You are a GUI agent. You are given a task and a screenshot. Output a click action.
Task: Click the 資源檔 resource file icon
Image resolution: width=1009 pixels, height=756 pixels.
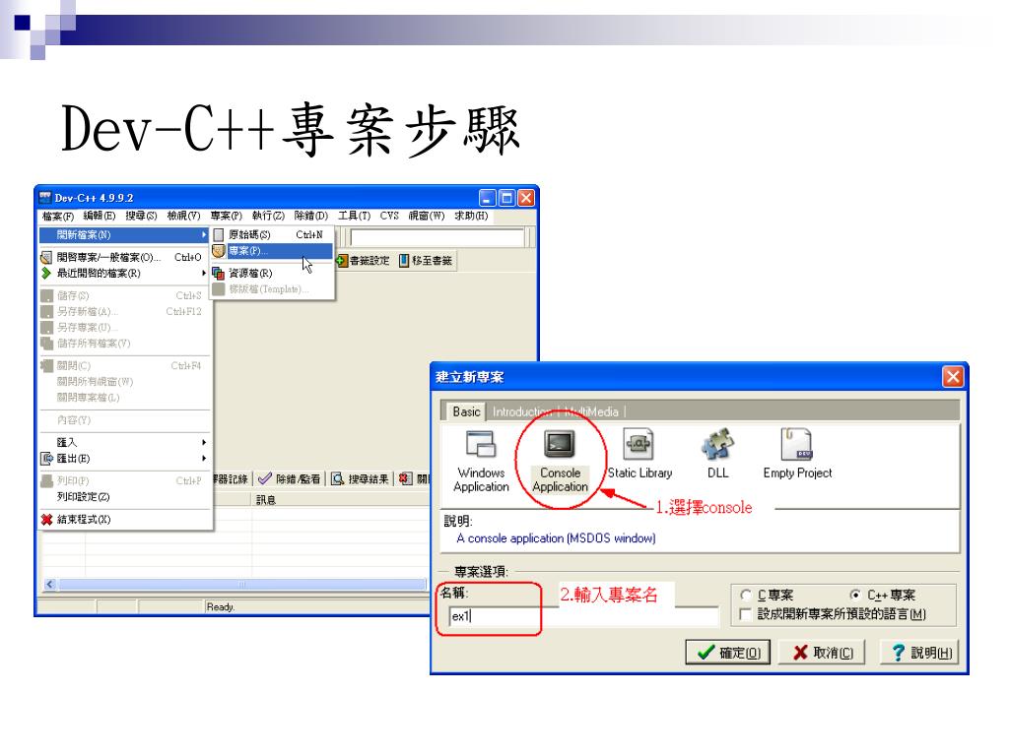[x=219, y=274]
